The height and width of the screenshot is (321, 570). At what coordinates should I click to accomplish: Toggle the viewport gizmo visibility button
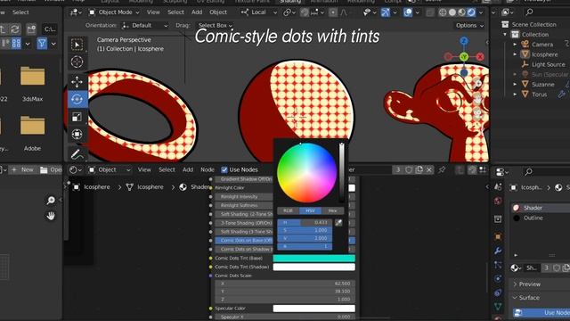[385, 12]
